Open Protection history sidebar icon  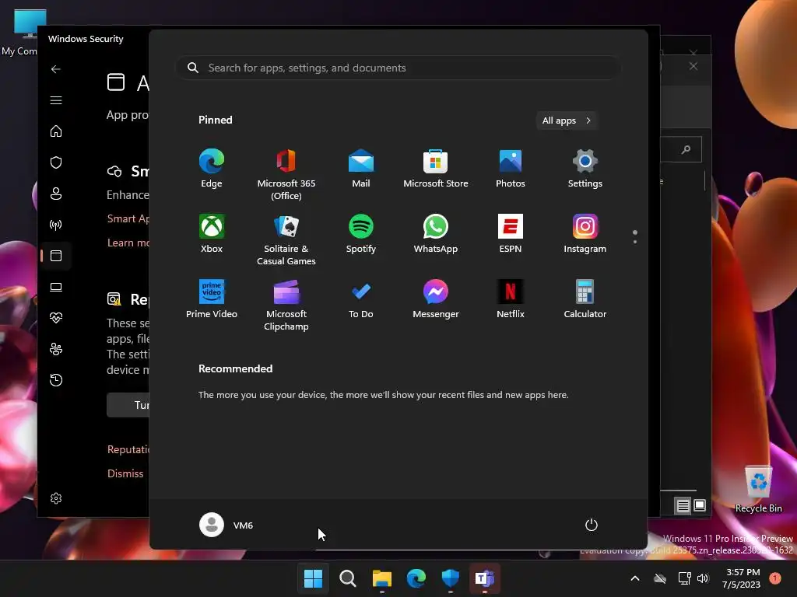(x=56, y=380)
